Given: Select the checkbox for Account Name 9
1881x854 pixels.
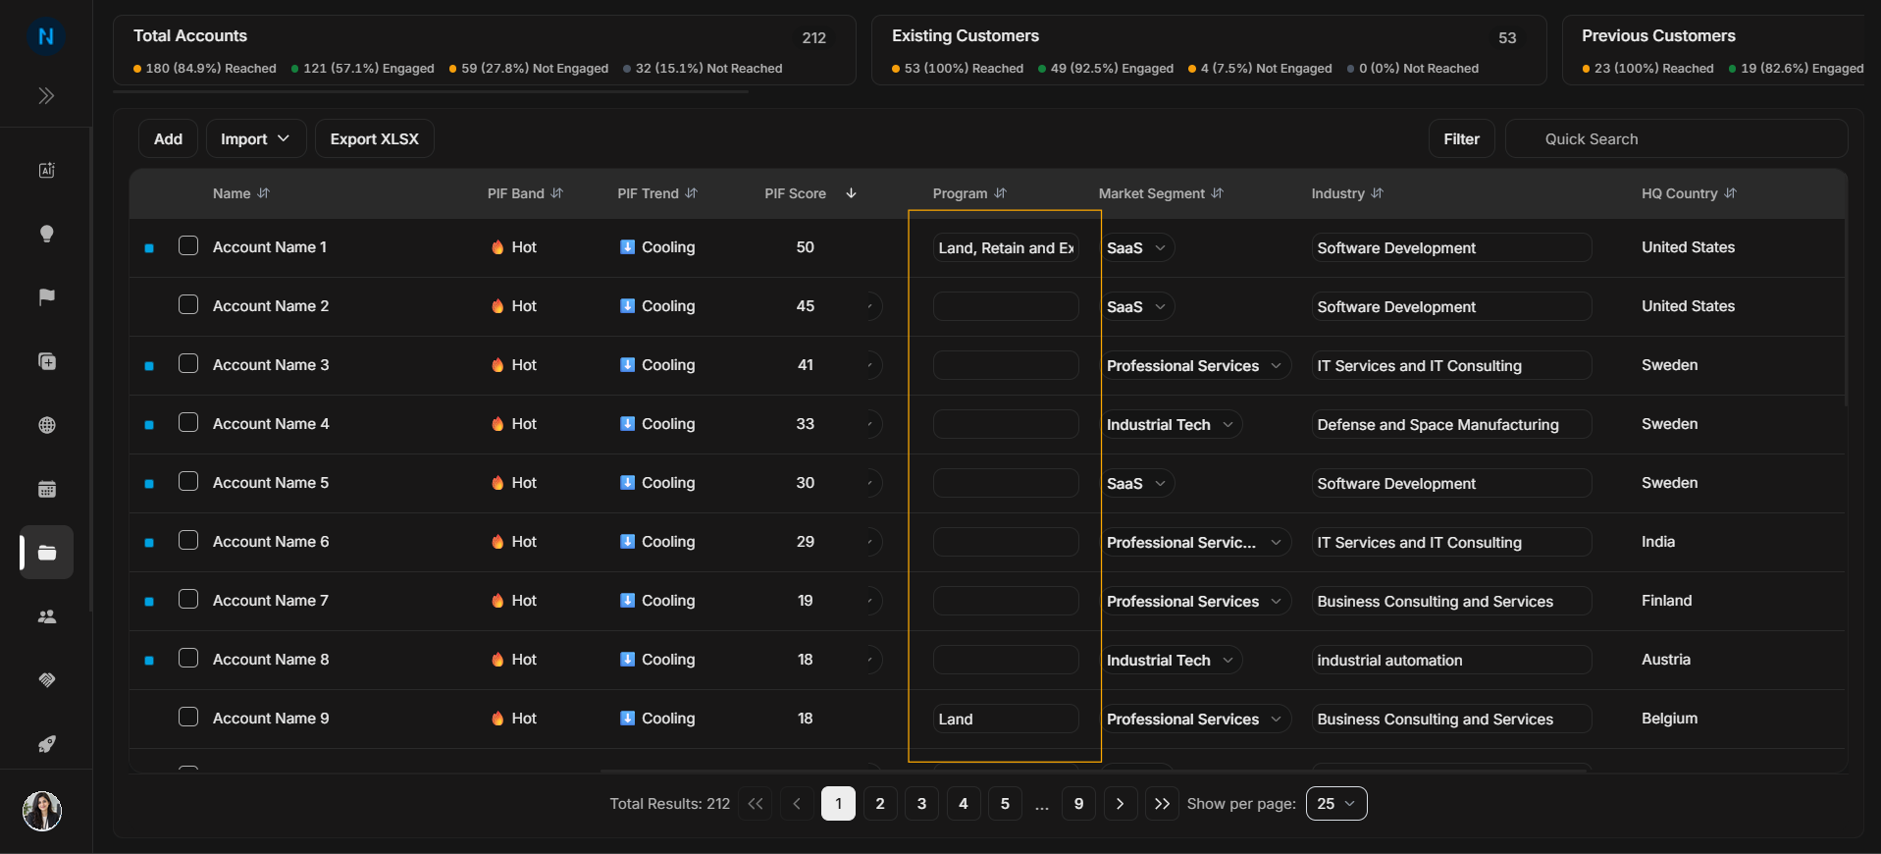Looking at the screenshot, I should pos(188,717).
